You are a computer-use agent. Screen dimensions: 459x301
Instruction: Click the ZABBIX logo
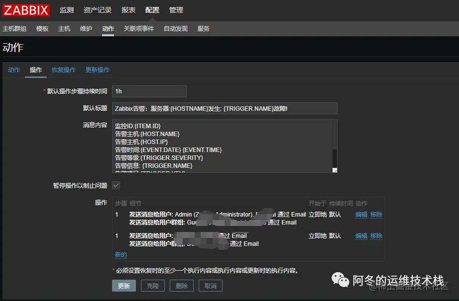[26, 10]
